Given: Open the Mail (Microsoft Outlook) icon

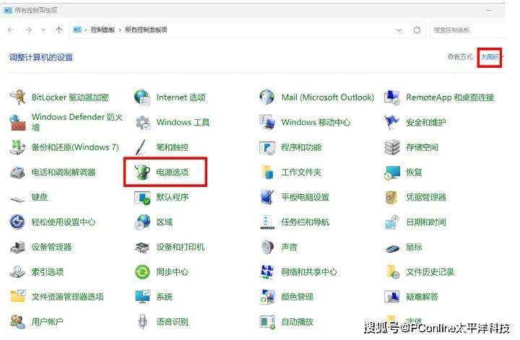Looking at the screenshot, I should tap(267, 97).
